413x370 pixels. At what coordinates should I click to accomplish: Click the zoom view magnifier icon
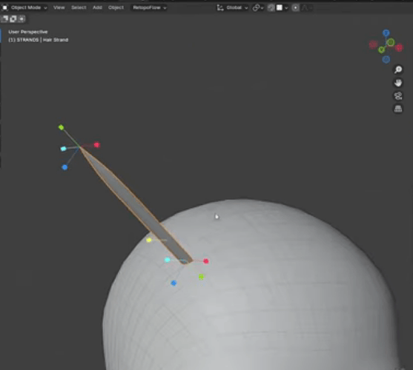(x=398, y=70)
